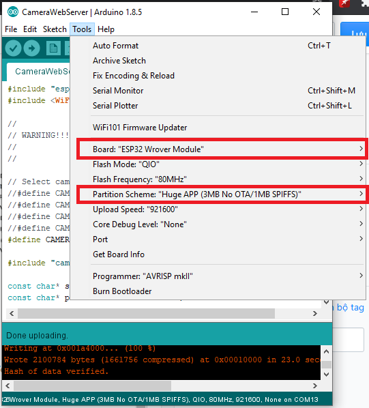
Task: Select Auto Format menu entry
Action: [x=218, y=46]
